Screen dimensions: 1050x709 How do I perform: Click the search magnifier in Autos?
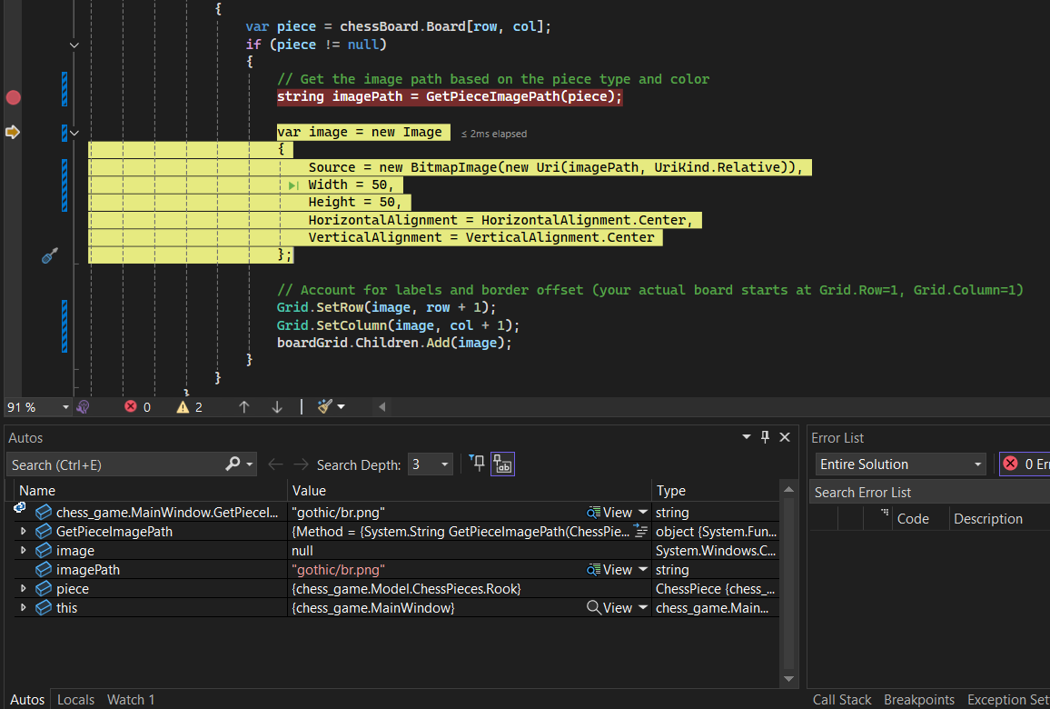click(233, 464)
